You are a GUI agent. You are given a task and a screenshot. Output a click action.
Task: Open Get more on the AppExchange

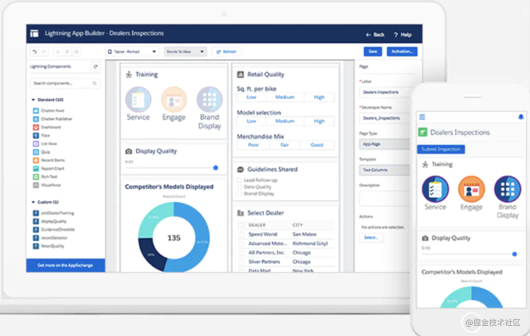[x=65, y=265]
